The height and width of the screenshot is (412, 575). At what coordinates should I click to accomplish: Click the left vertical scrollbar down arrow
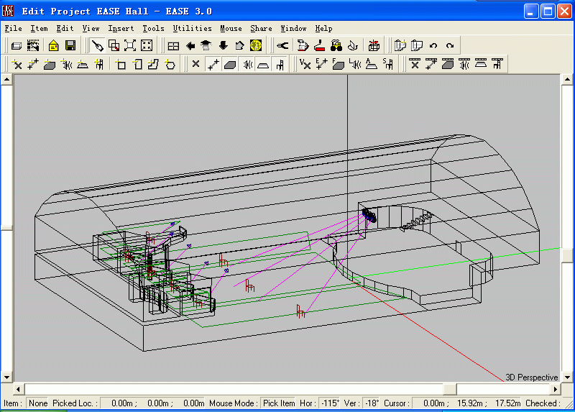pos(6,376)
